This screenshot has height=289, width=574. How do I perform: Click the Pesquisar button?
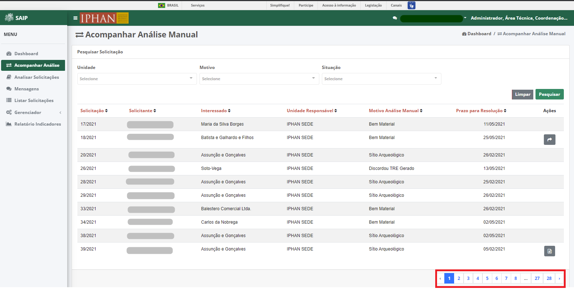(549, 94)
